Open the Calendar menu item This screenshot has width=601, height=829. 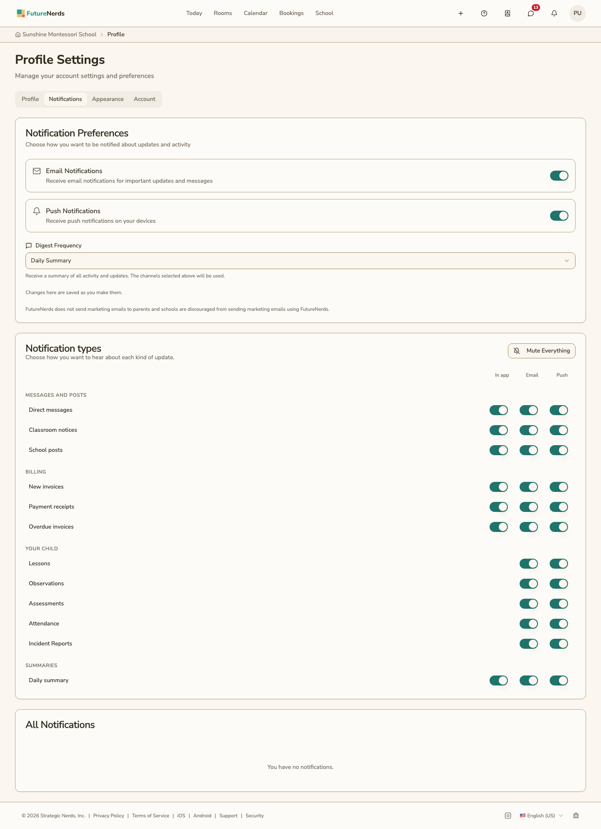(x=255, y=13)
